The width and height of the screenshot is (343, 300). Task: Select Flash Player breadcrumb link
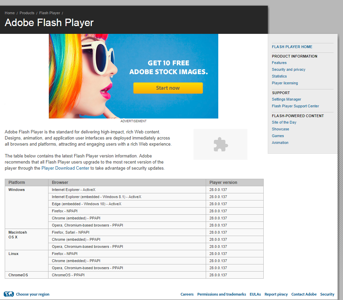click(x=49, y=13)
